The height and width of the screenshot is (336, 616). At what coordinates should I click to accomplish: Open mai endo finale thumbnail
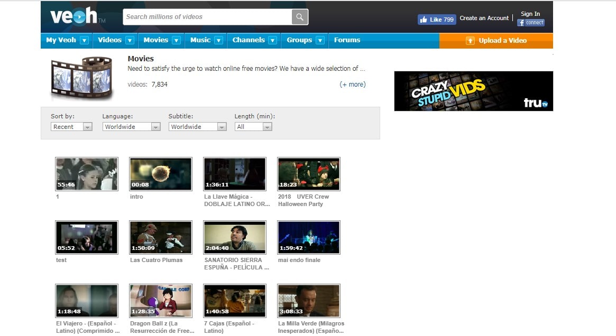[x=309, y=238]
